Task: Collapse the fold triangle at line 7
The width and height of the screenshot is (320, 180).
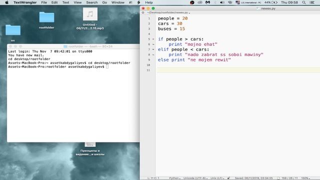Action: pos(153,49)
